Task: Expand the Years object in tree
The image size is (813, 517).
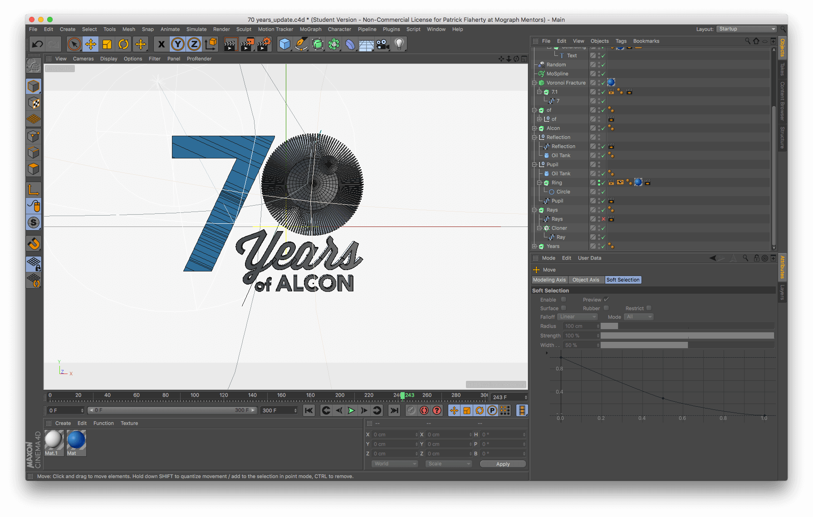Action: (x=534, y=246)
